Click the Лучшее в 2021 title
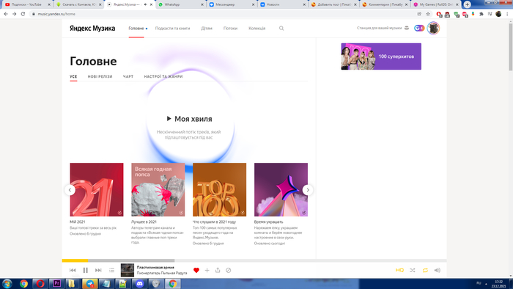Viewport: 513px width, 289px height. pos(144,222)
